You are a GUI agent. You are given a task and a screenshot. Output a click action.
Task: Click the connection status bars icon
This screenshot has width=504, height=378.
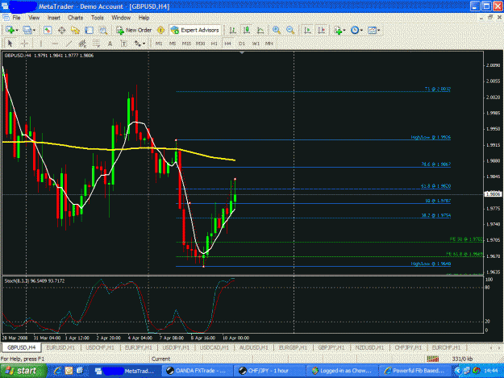tap(433, 359)
